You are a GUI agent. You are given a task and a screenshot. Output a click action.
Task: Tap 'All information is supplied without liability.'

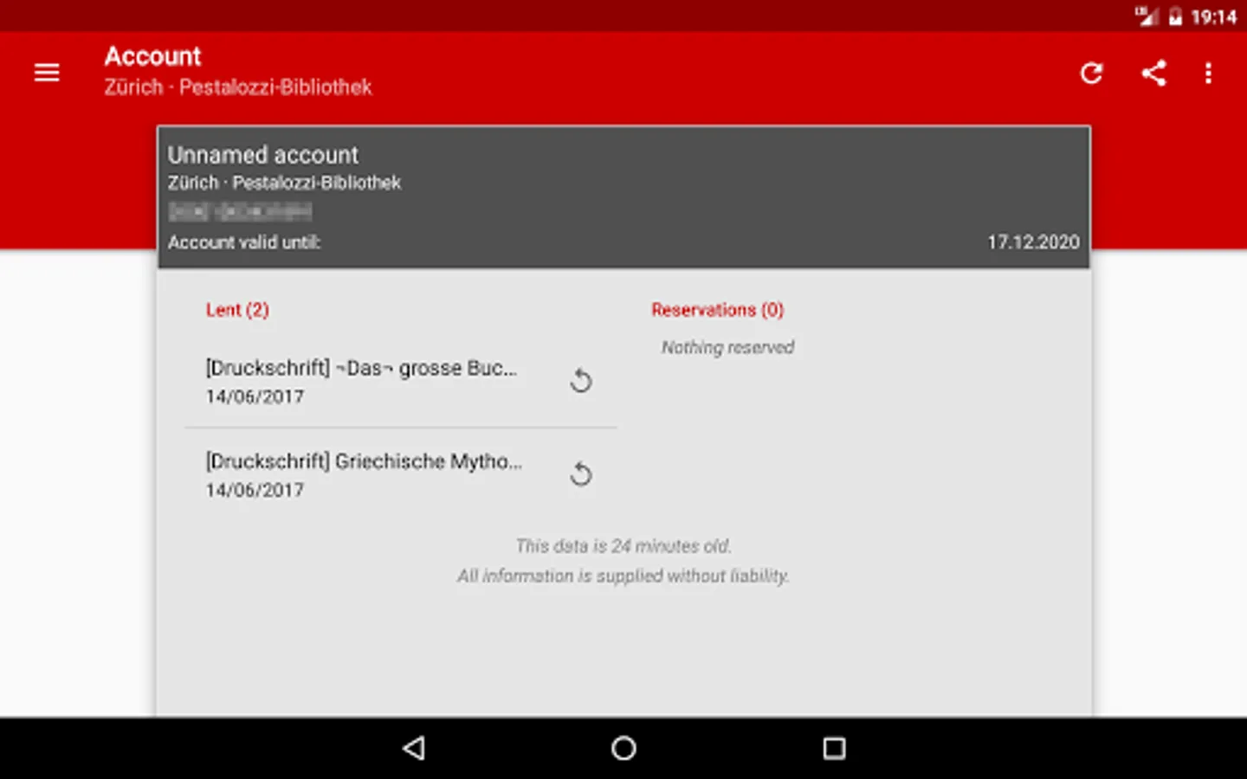tap(623, 576)
